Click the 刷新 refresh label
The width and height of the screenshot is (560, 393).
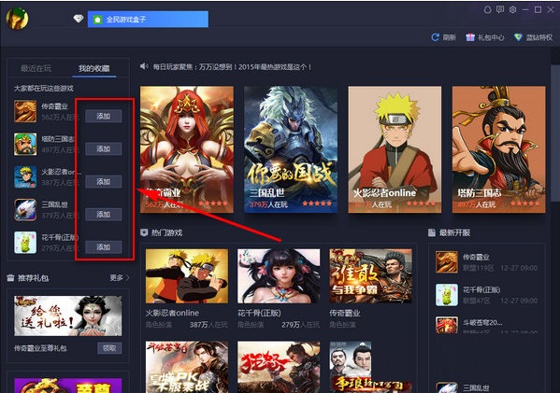coord(450,37)
